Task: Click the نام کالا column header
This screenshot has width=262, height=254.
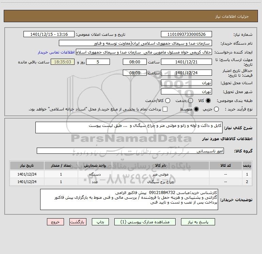Action: [160, 166]
